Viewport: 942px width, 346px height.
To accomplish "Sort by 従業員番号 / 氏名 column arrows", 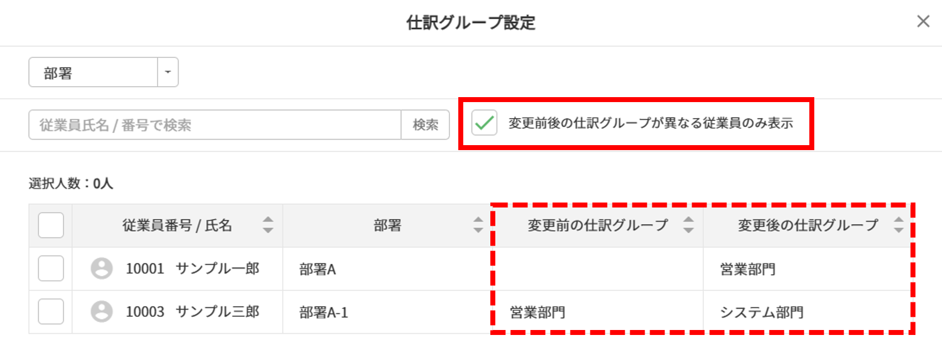I will (x=268, y=225).
